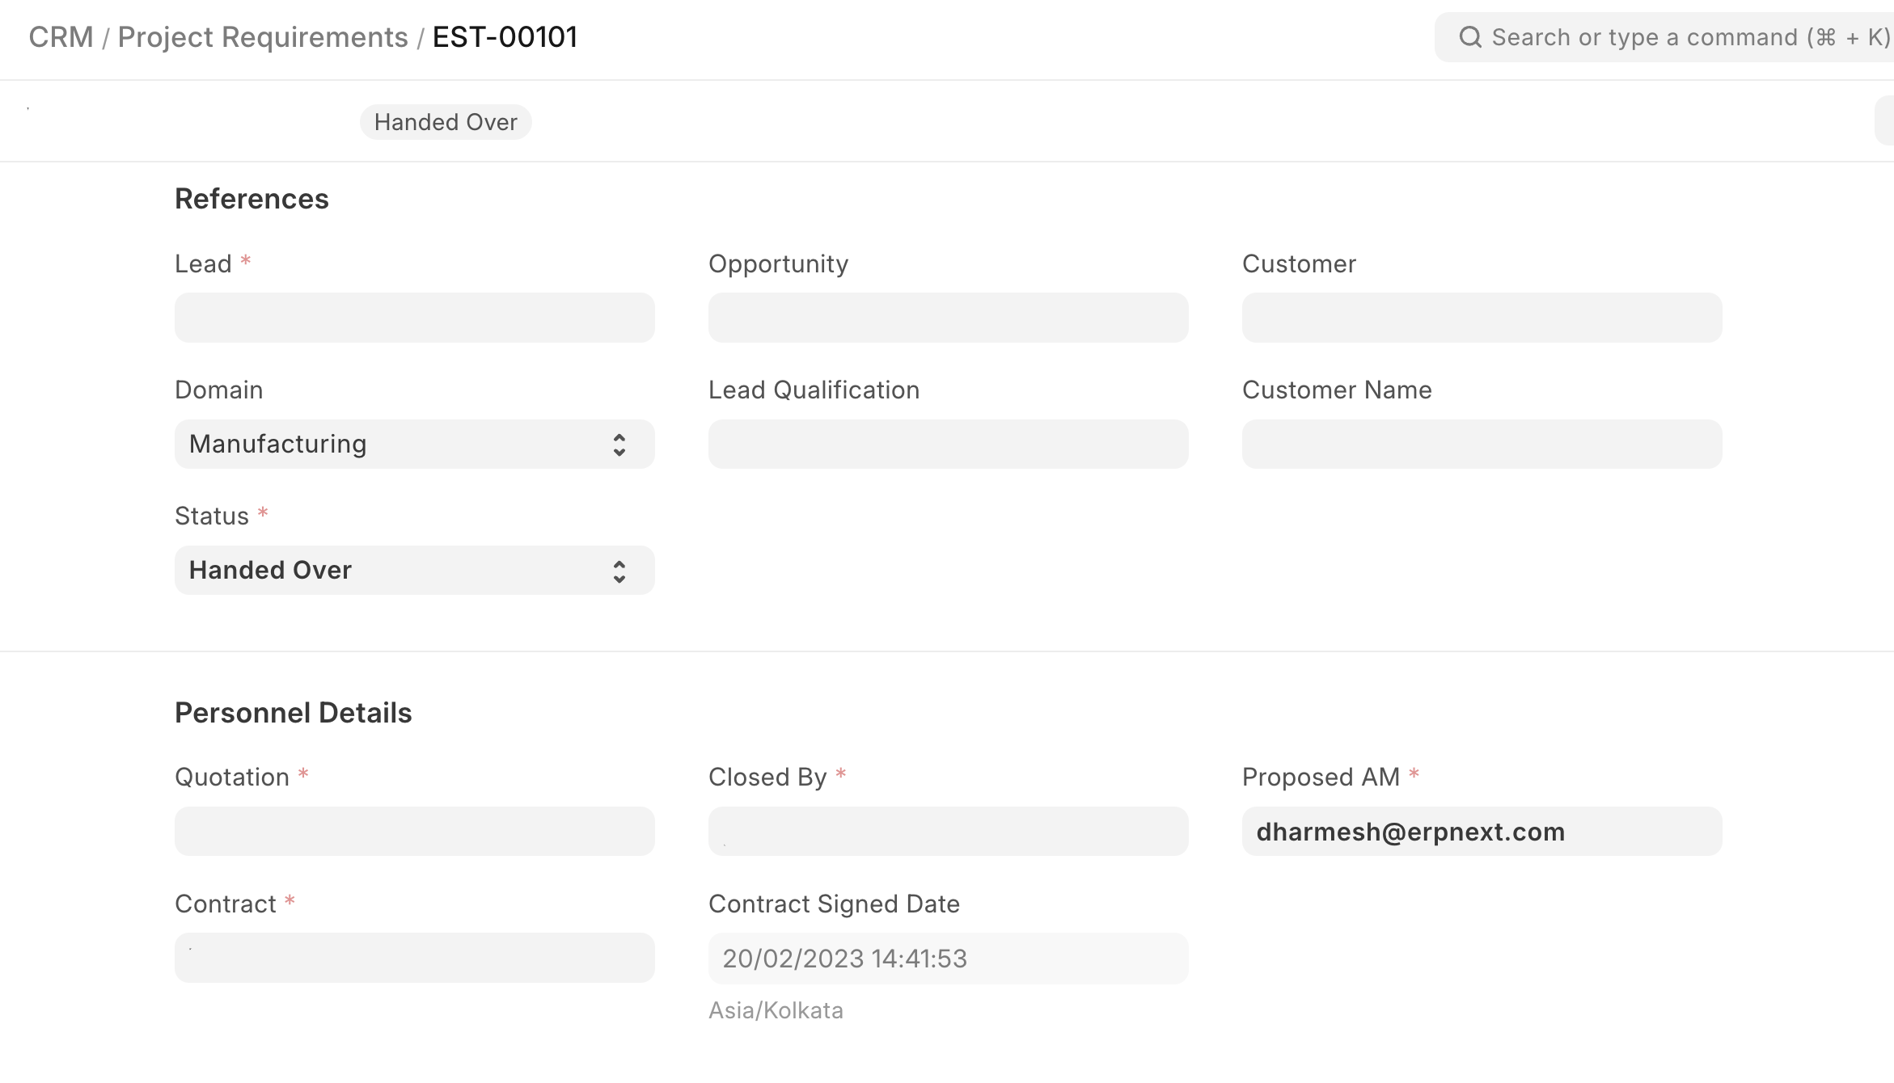This screenshot has height=1083, width=1894.
Task: Click the Customer link field
Action: [x=1482, y=318]
